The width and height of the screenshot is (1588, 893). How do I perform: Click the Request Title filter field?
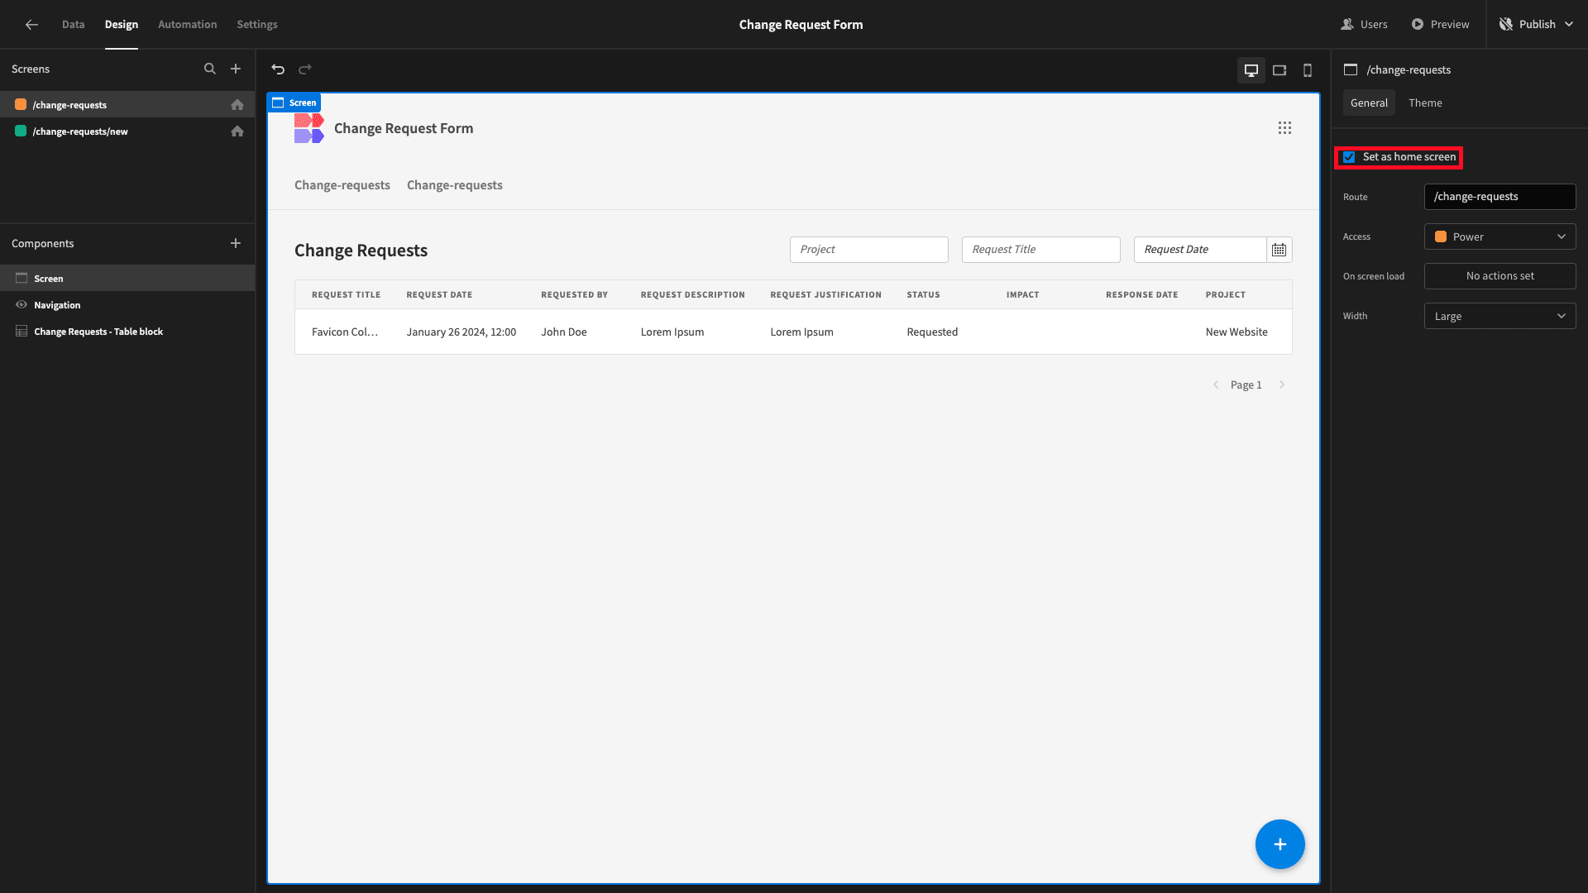tap(1040, 250)
